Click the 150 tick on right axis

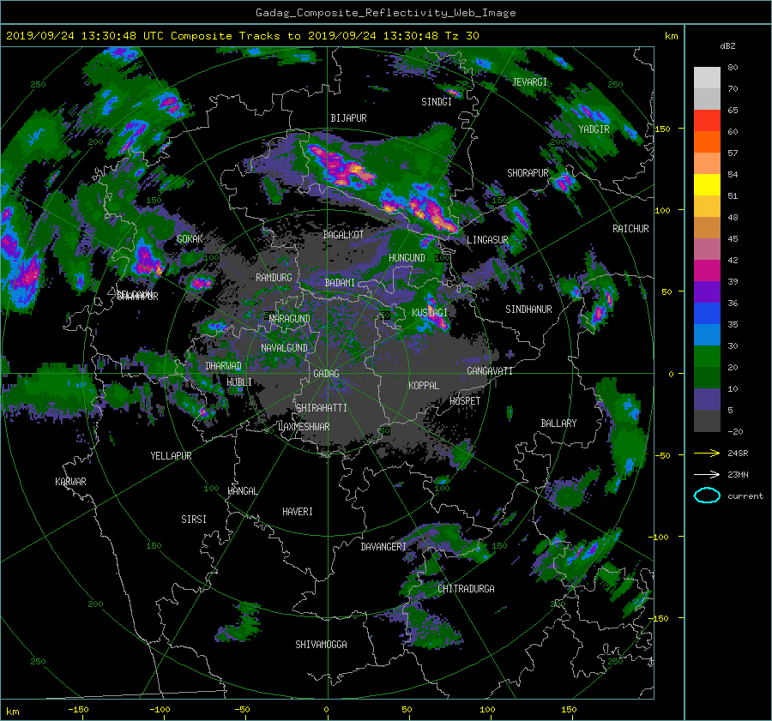click(663, 129)
